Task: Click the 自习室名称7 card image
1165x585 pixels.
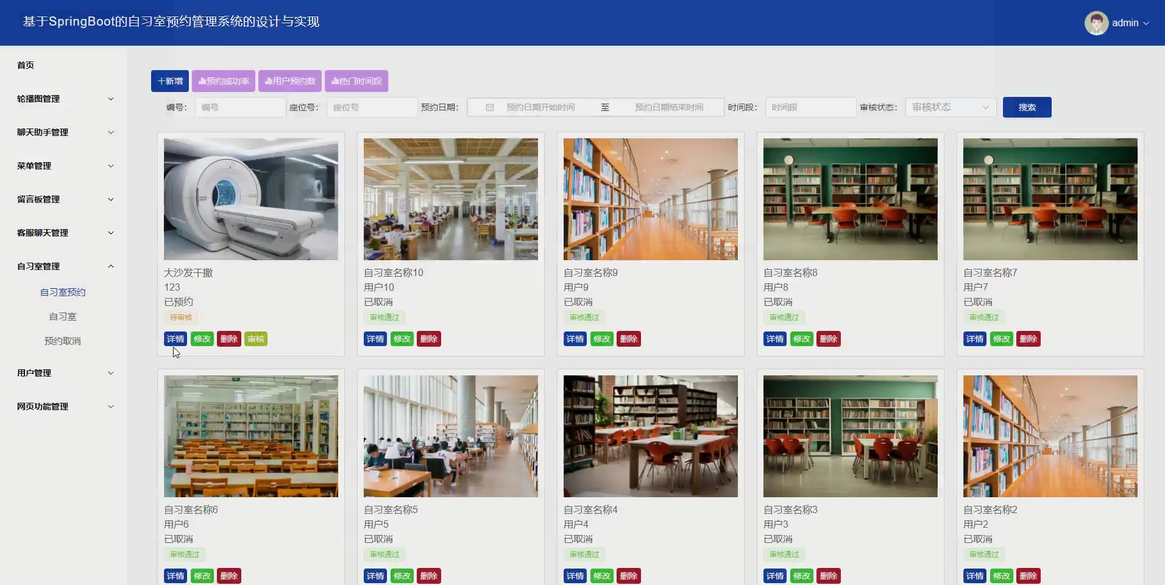Action: tap(1050, 199)
